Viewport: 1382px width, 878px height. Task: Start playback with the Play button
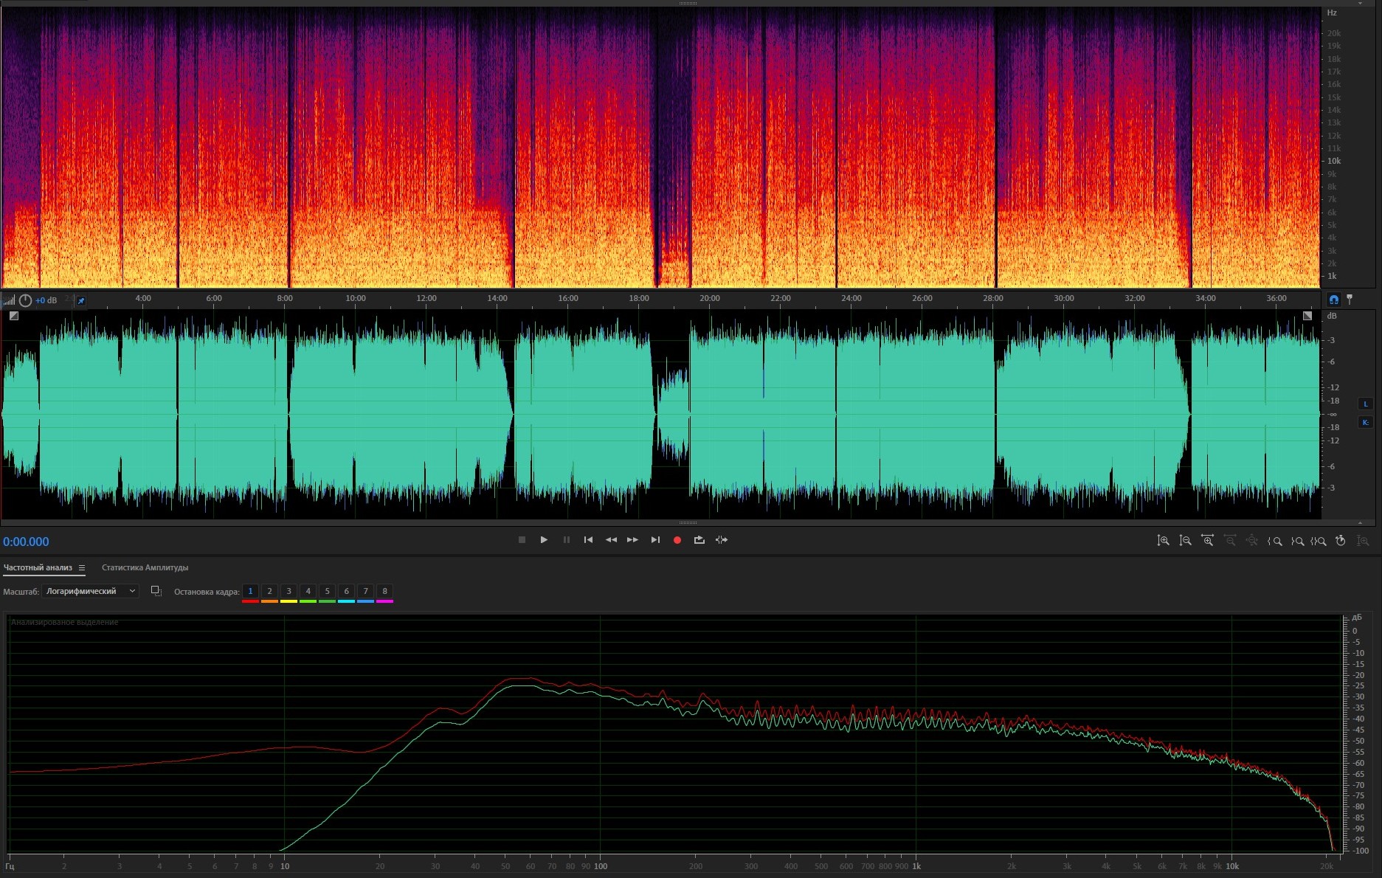(x=544, y=540)
